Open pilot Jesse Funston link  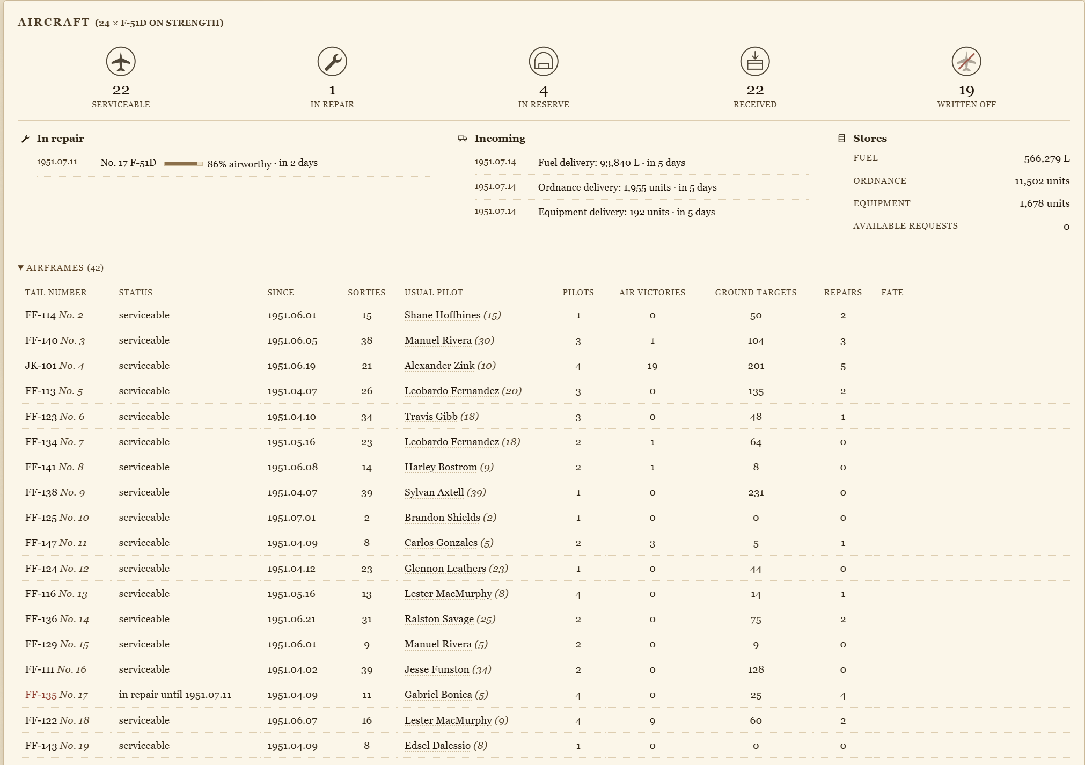tap(437, 669)
